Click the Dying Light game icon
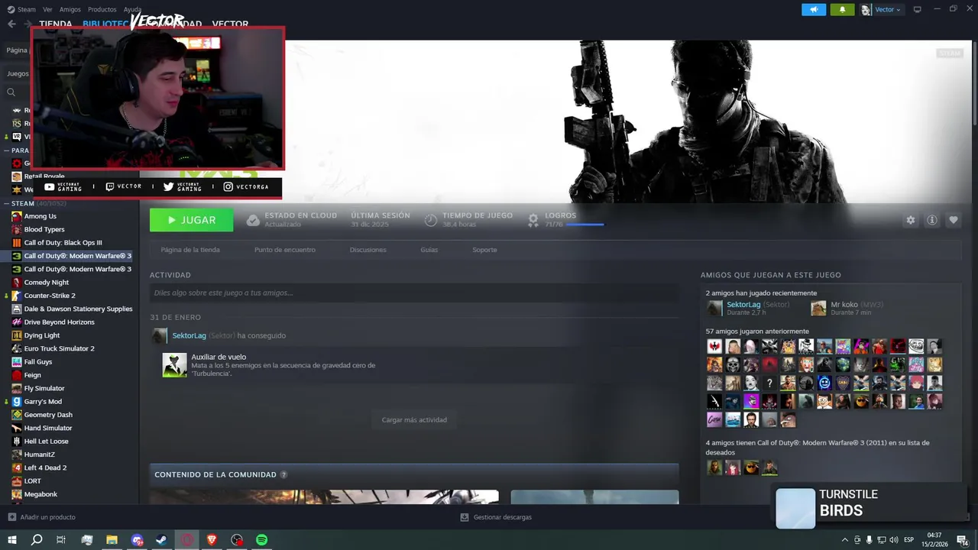978x550 pixels. (17, 335)
